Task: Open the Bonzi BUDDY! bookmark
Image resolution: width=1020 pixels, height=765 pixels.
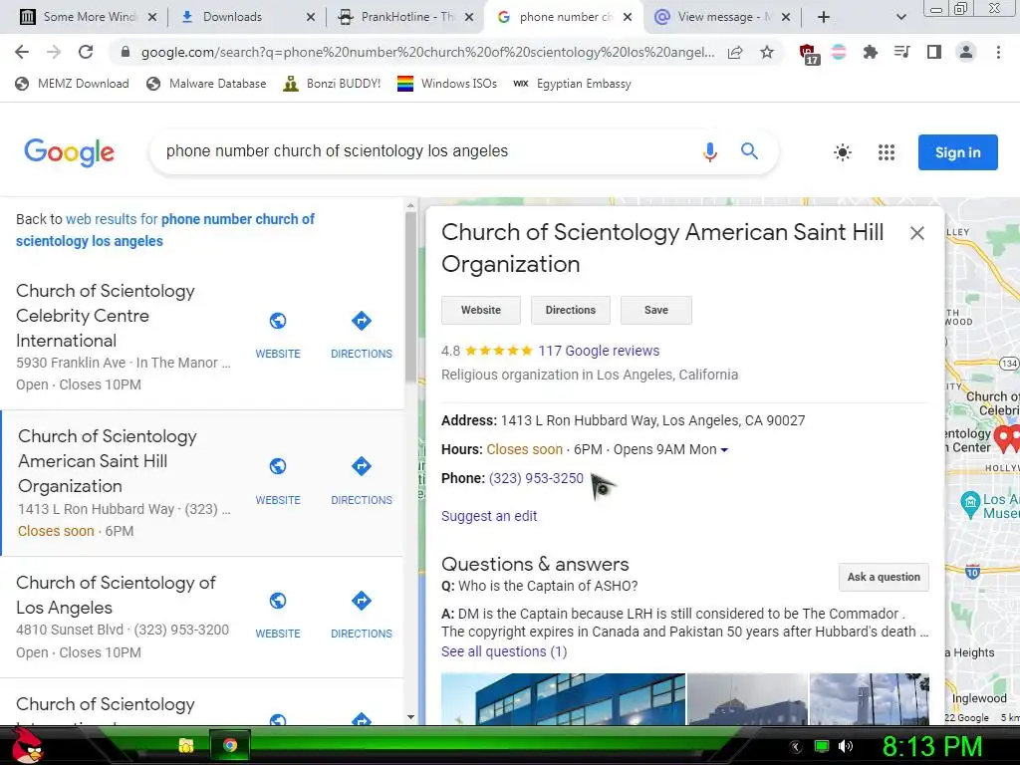Action: (332, 84)
